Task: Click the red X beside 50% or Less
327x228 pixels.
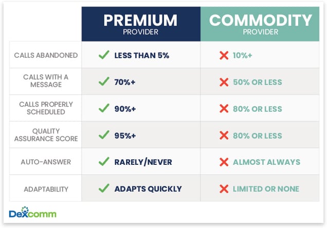Action: click(224, 82)
